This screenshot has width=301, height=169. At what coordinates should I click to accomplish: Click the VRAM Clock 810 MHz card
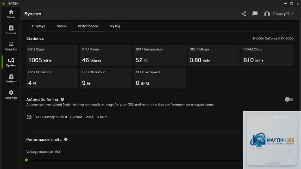tap(267, 56)
